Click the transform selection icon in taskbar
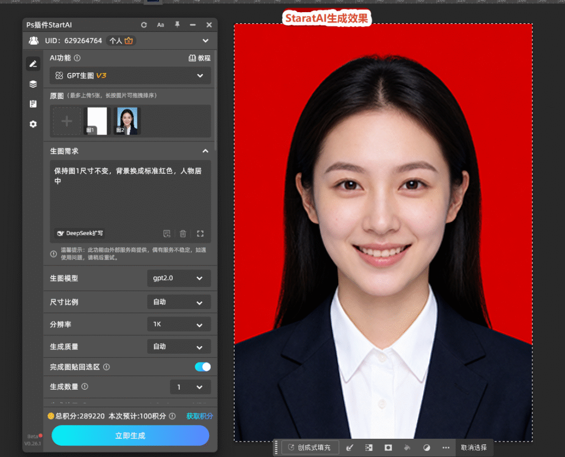 click(369, 448)
